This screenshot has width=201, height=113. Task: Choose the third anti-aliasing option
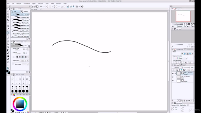click(23, 57)
